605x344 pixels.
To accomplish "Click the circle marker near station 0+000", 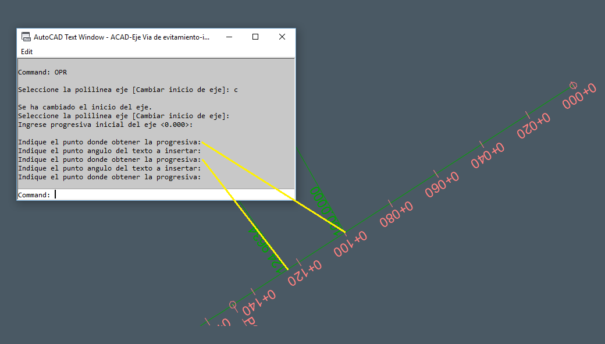I will click(x=573, y=85).
